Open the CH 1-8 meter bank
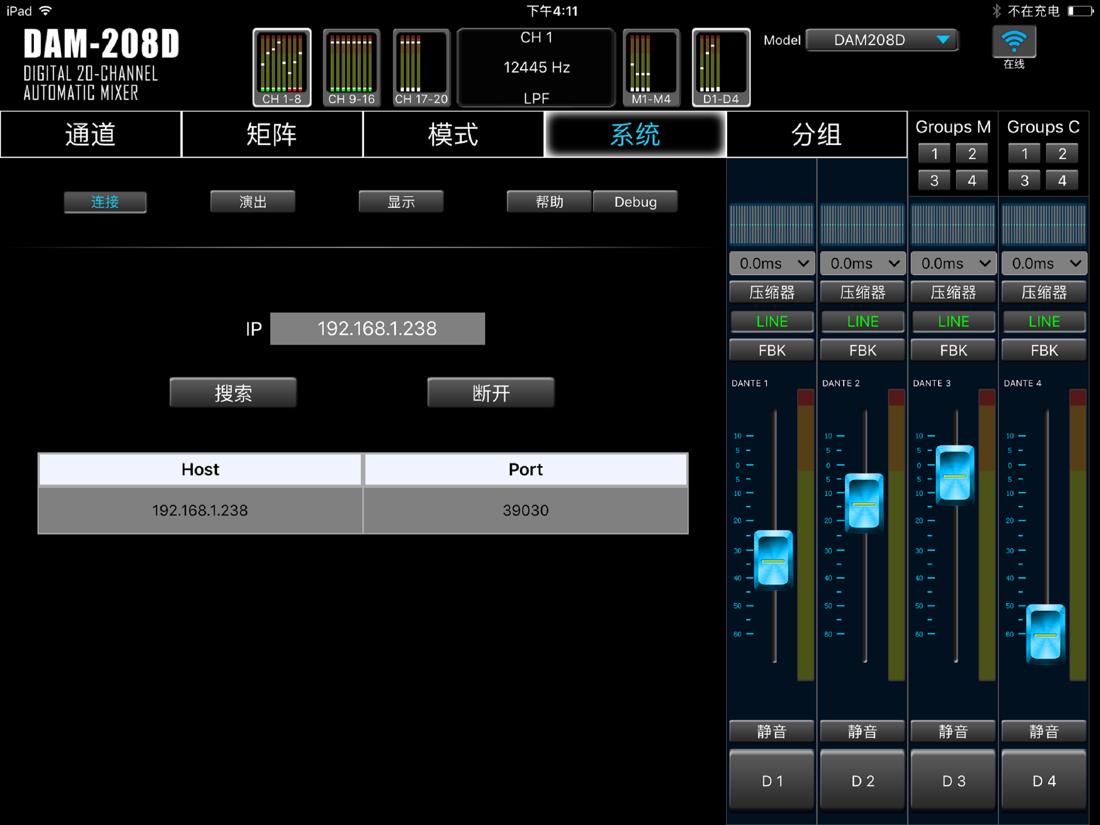The height and width of the screenshot is (825, 1100). pyautogui.click(x=281, y=67)
